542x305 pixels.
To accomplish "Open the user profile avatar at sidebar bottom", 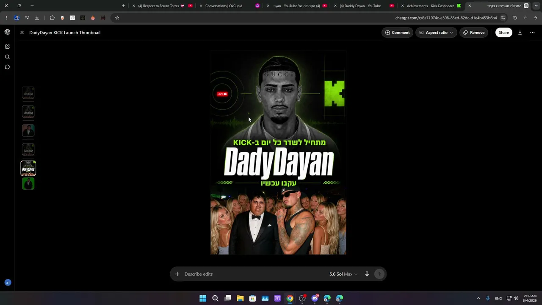I will pyautogui.click(x=8, y=283).
